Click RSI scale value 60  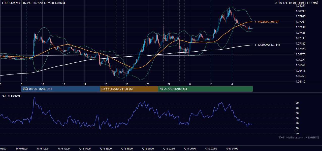pos(297,113)
